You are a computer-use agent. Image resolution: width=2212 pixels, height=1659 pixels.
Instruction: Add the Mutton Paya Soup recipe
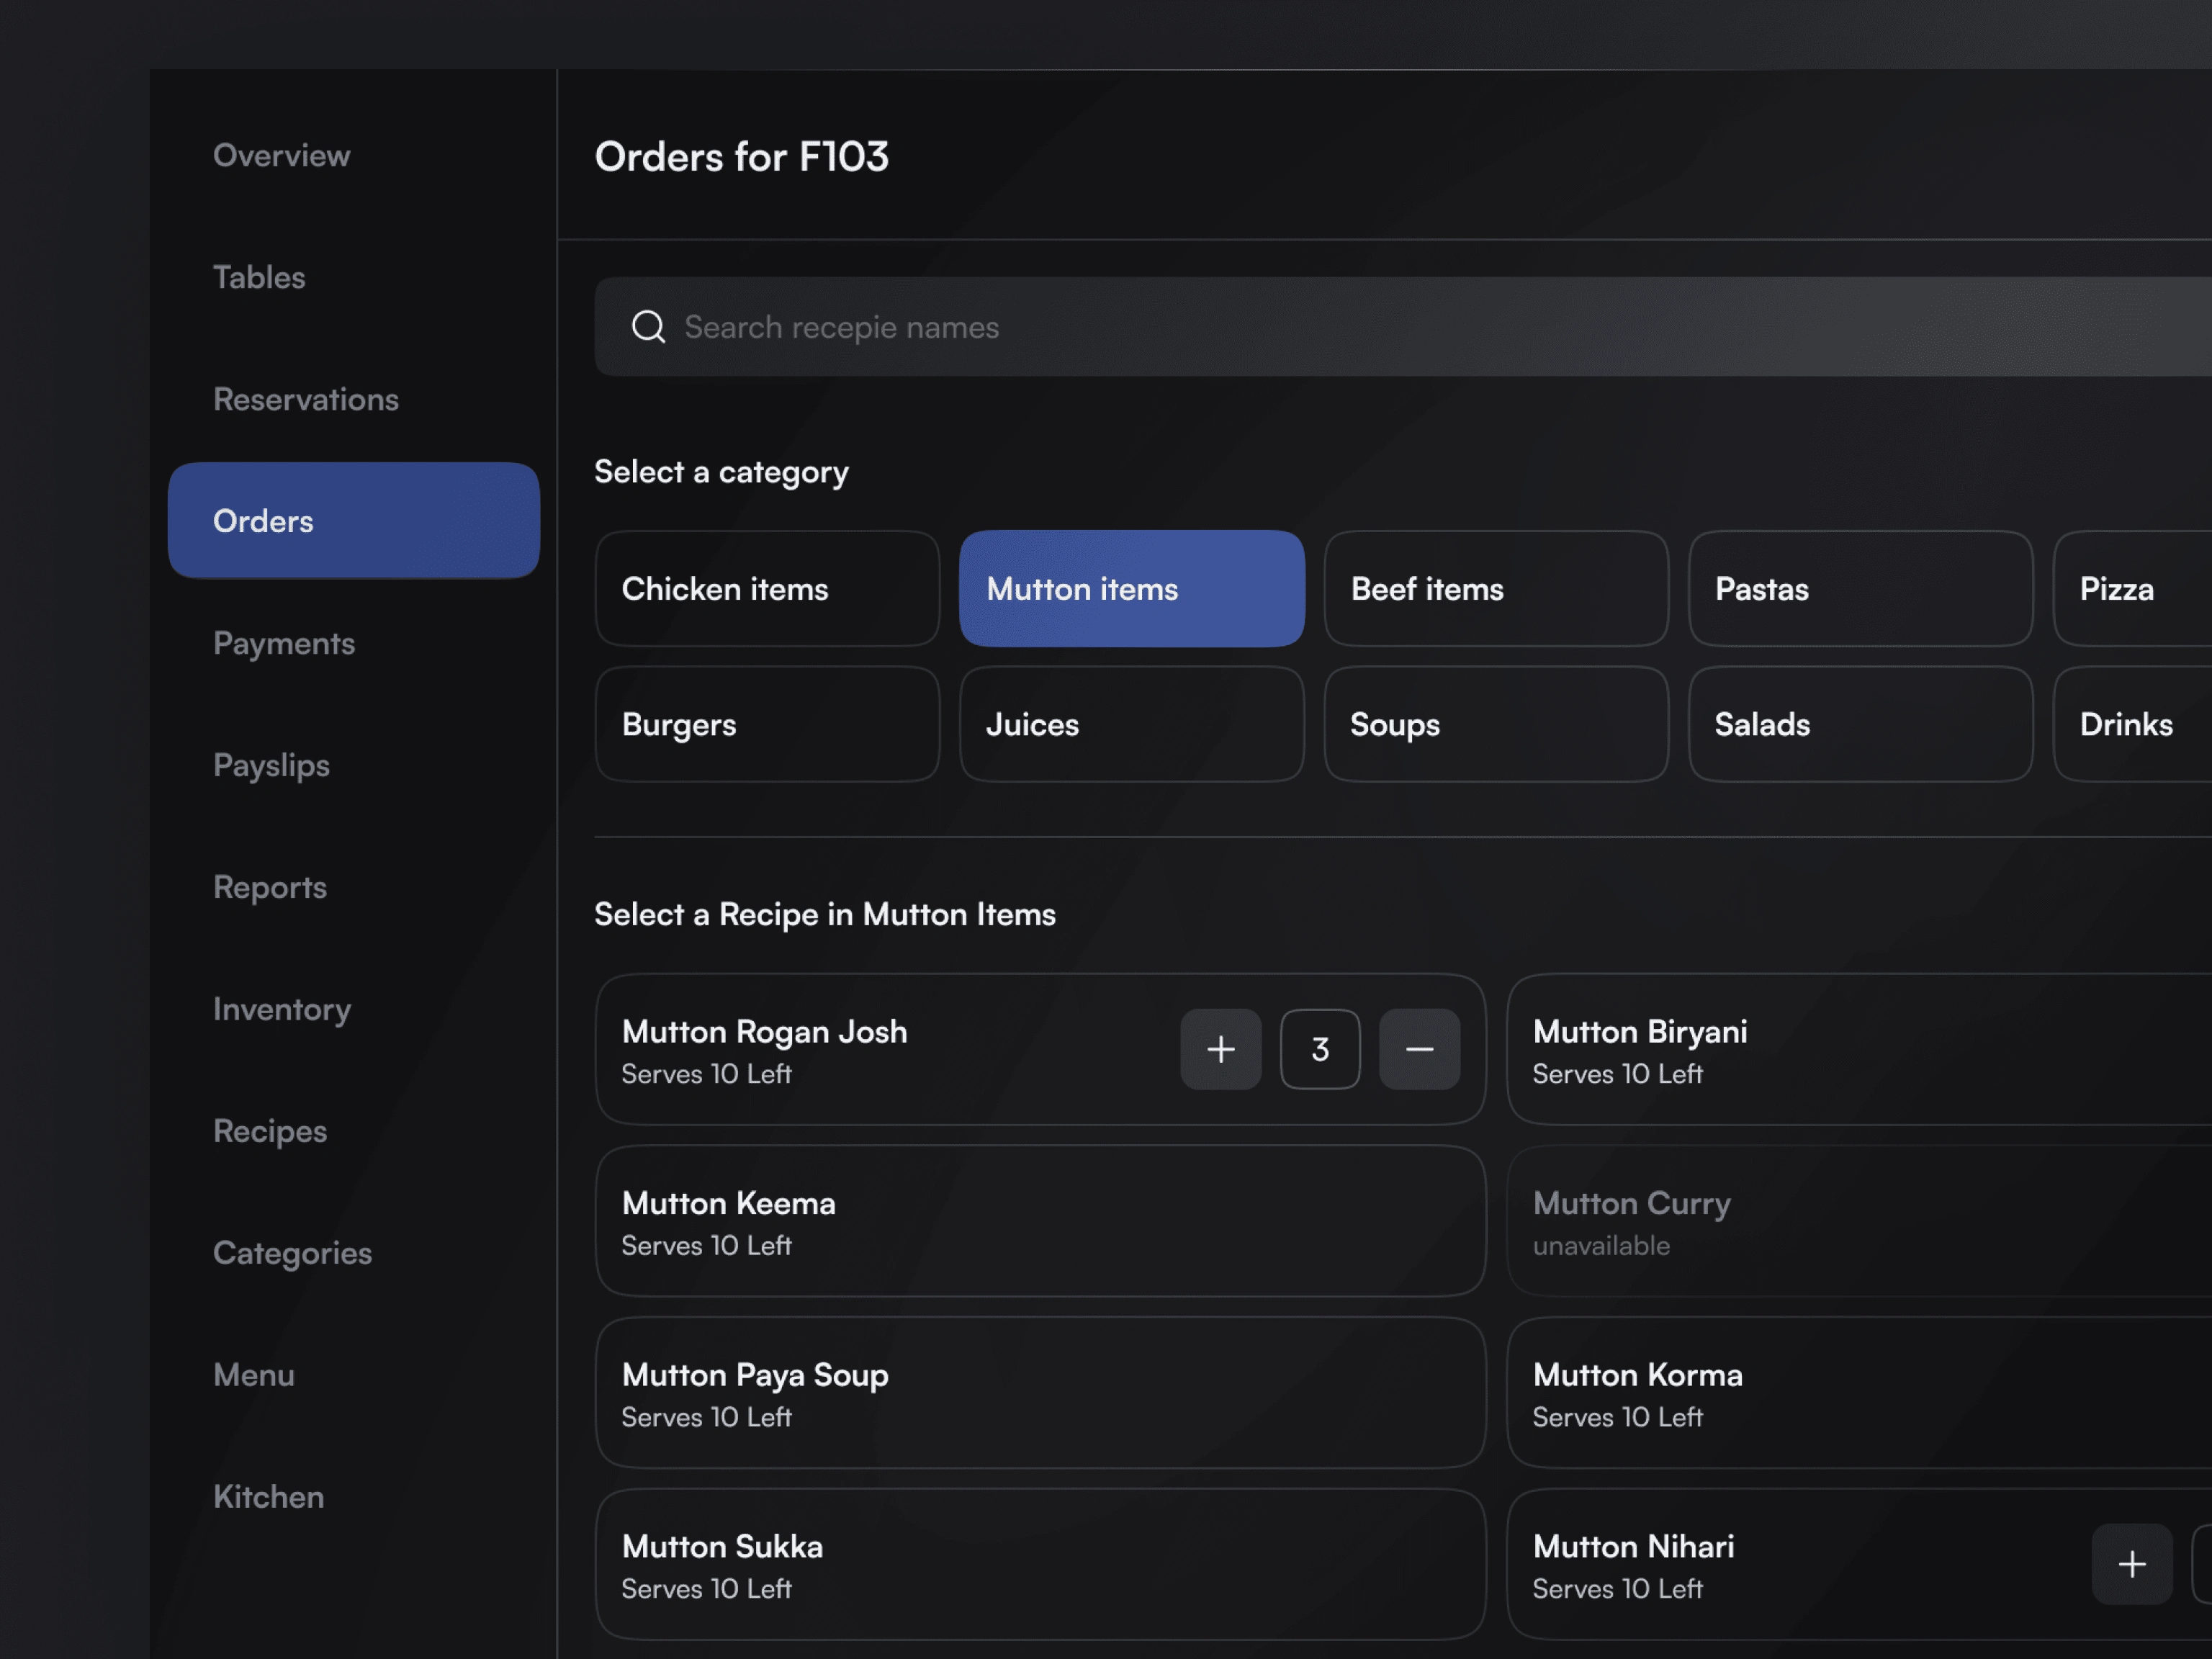[x=1040, y=1393]
